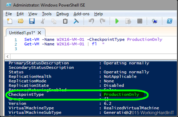Click the Run Selection icon
The width and height of the screenshot is (178, 117).
pyautogui.click(x=128, y=21)
